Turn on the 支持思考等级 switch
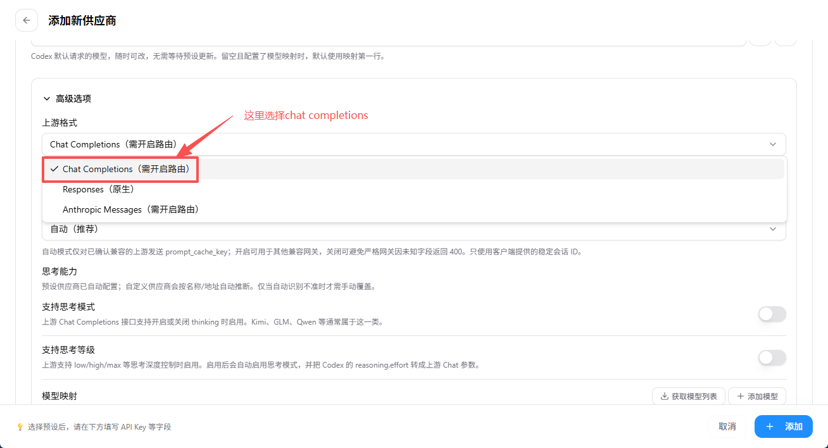Screen dimensions: 828x448 772,358
